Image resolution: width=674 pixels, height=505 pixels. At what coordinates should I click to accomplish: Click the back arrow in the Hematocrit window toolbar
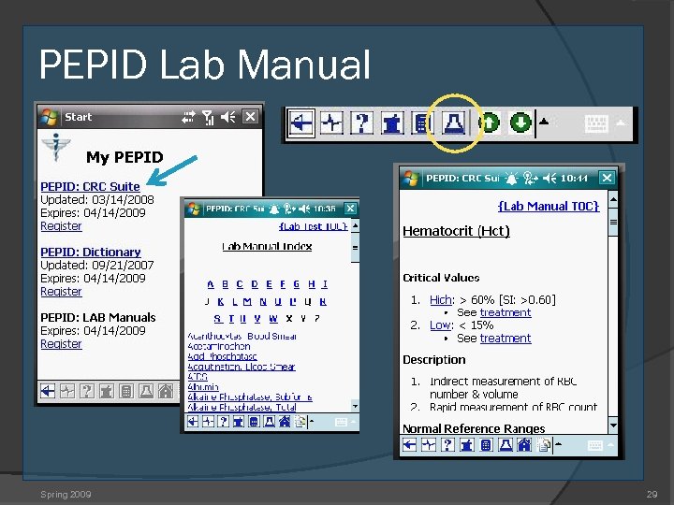[409, 445]
